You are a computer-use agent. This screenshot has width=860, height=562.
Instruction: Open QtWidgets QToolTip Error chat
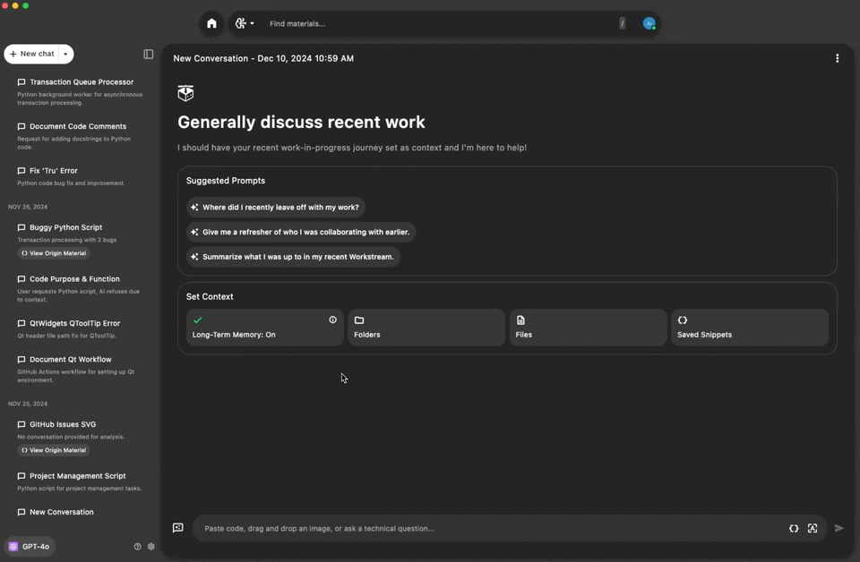(x=80, y=329)
